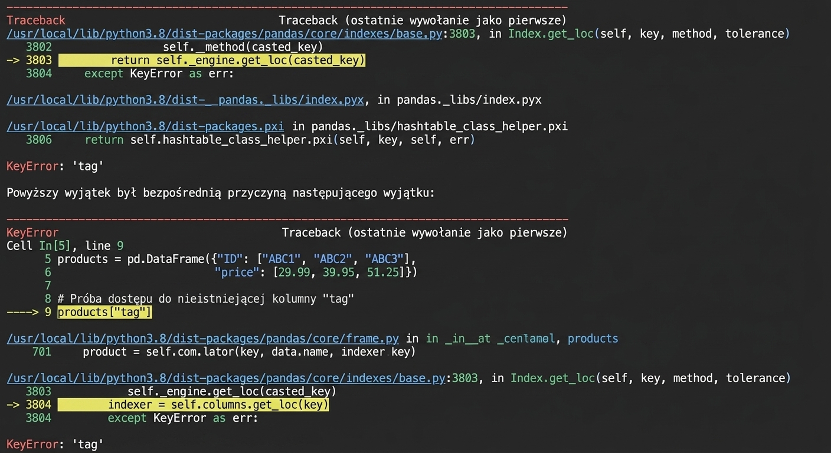This screenshot has height=453, width=831.
Task: Open the pandas/core/frame.py path link
Action: pos(202,339)
